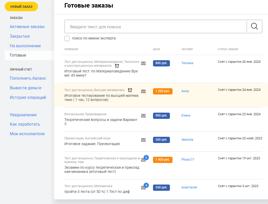Open Закрытые orders section

[x=20, y=36]
